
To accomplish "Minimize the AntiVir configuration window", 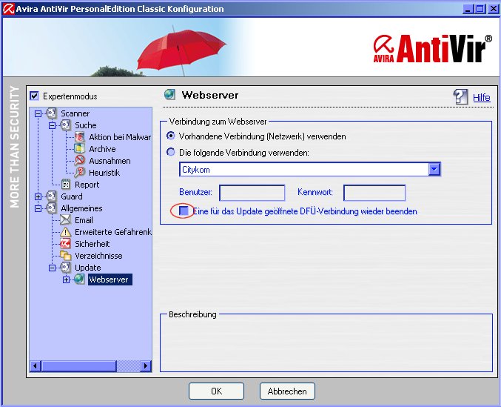I will pyautogui.click(x=468, y=9).
